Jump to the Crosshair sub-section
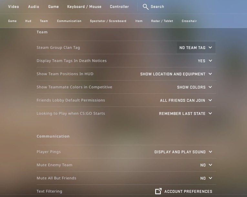The height and width of the screenshot is (197, 247). pos(189,21)
